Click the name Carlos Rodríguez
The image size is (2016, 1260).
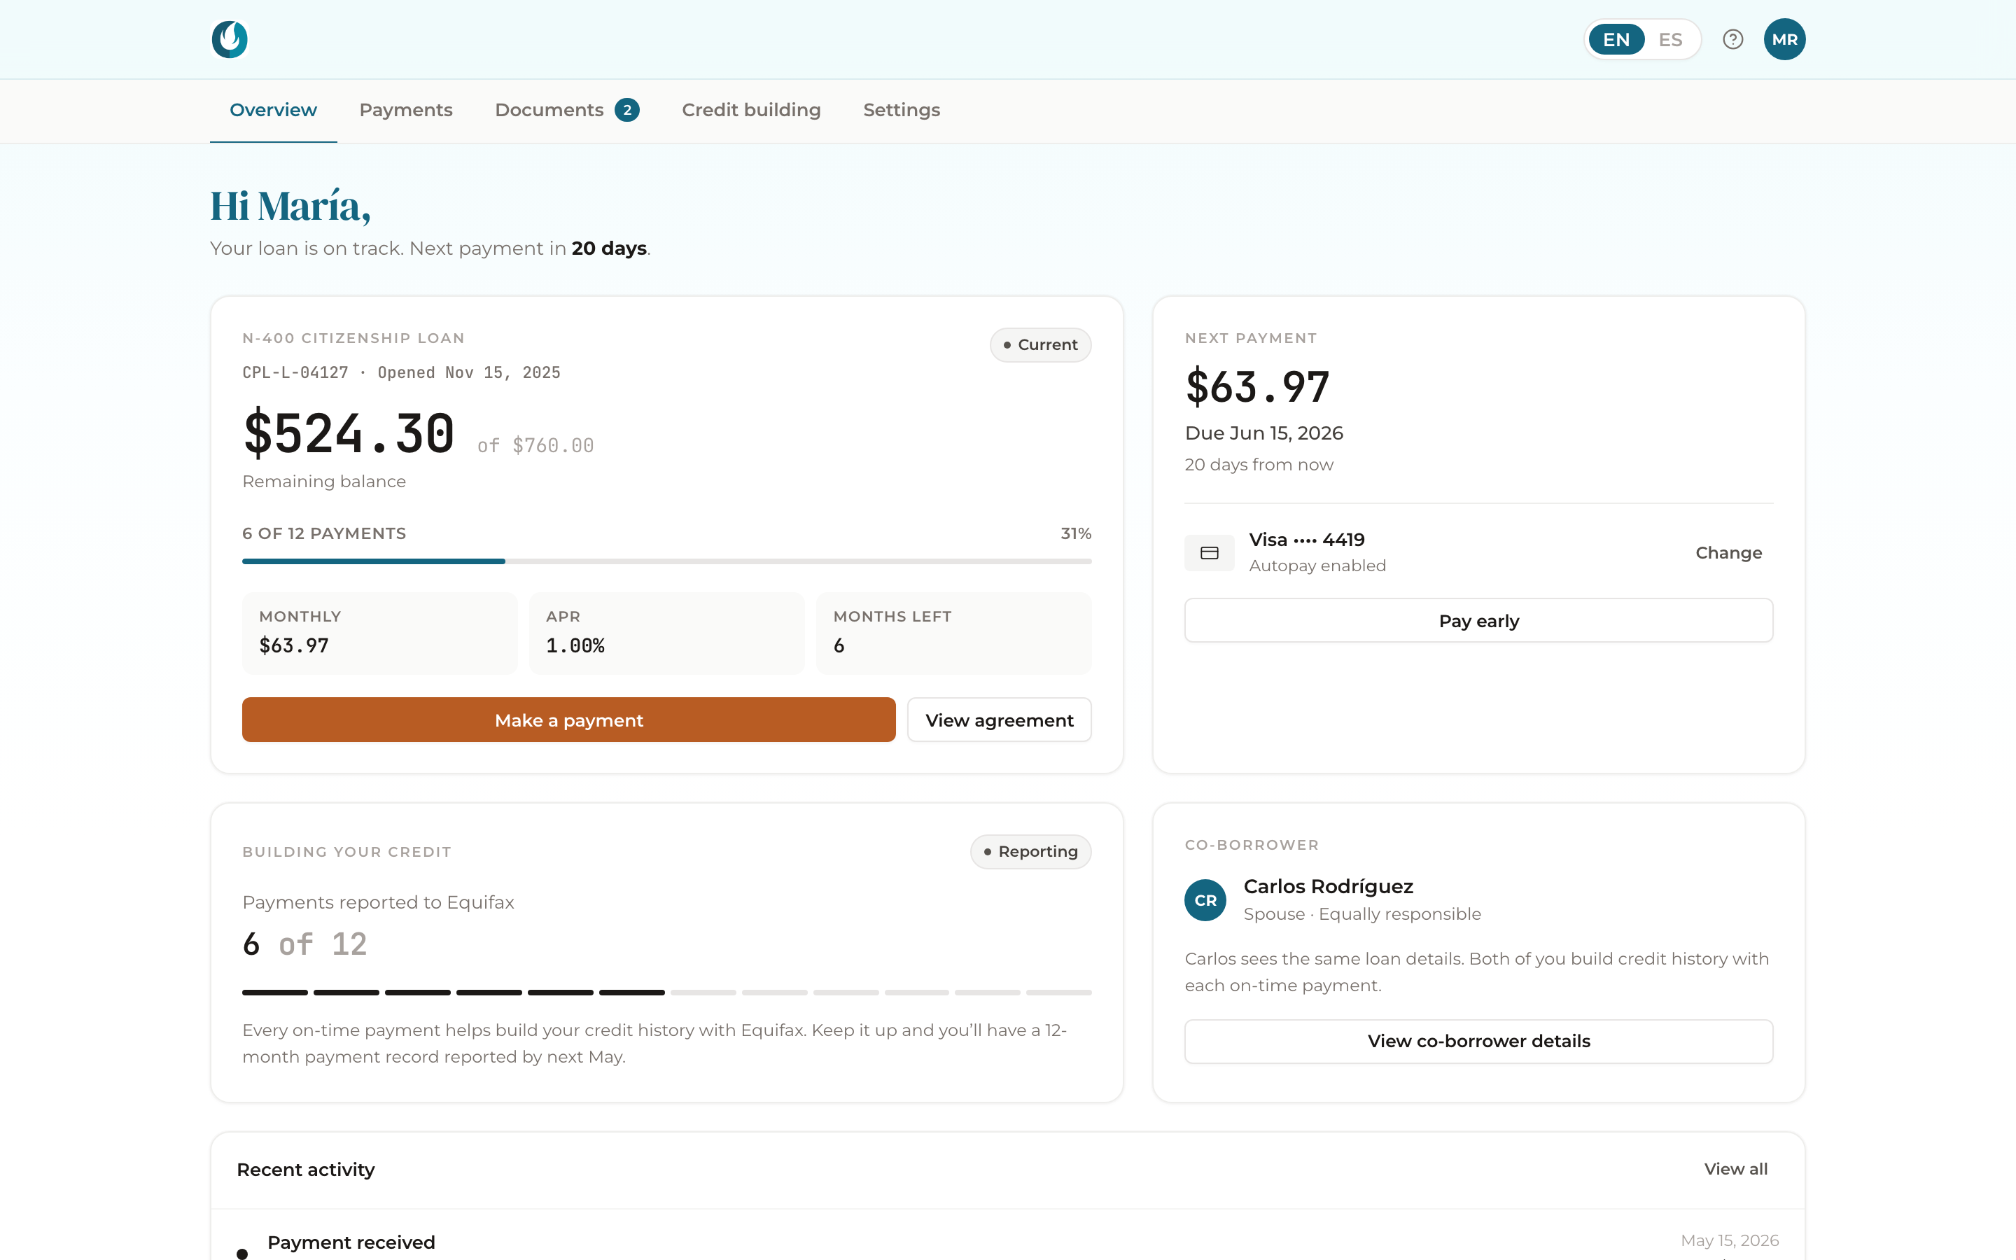pyautogui.click(x=1328, y=885)
